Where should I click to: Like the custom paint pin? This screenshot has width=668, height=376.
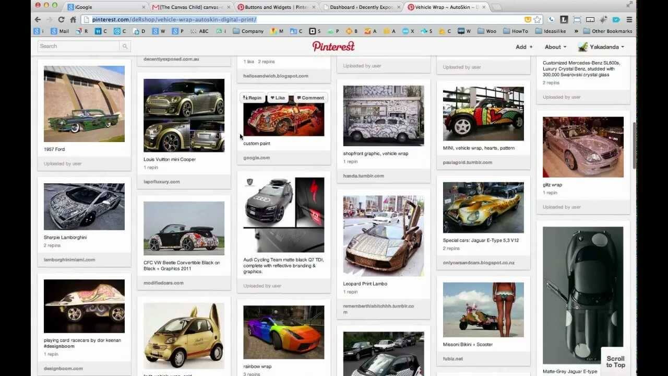[278, 98]
